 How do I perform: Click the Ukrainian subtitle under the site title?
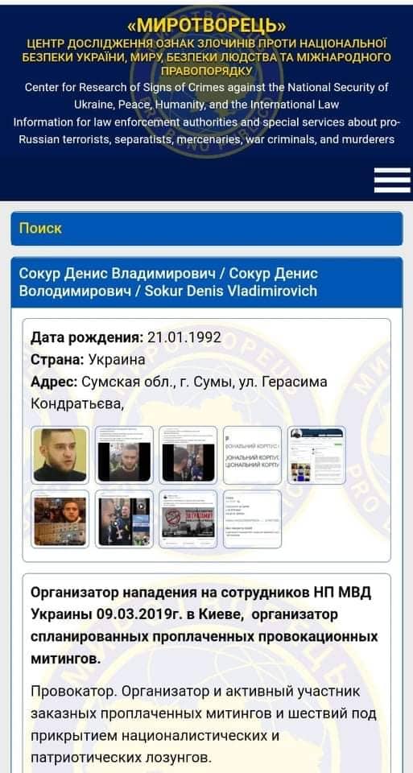tap(206, 57)
